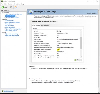Collapse the Display tree node
100x94 pixels.
(2, 19)
